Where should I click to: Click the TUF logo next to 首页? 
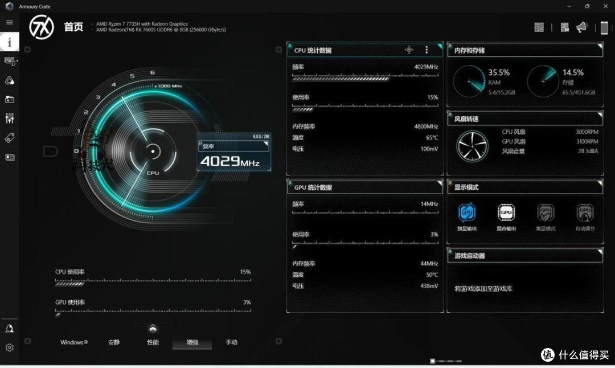42,27
